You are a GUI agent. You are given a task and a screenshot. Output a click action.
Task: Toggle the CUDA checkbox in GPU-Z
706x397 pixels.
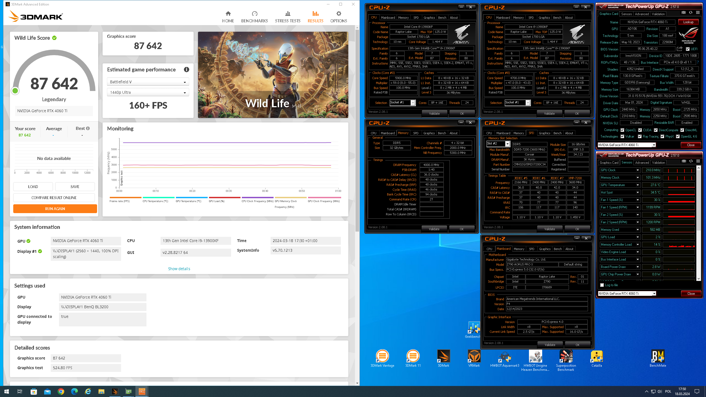(640, 130)
